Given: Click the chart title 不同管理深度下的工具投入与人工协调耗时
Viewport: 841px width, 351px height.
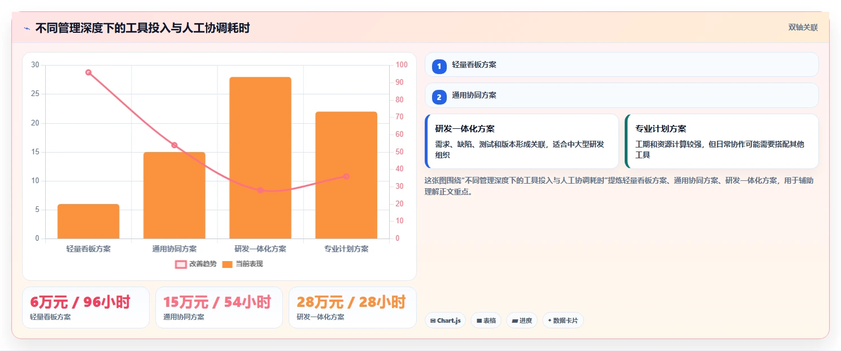Looking at the screenshot, I should (142, 28).
